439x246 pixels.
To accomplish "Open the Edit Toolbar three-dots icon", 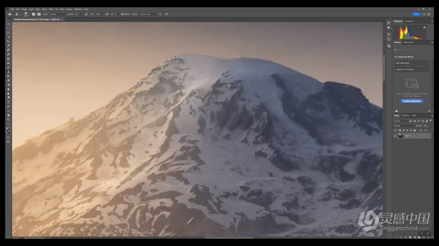I will click(x=9, y=124).
